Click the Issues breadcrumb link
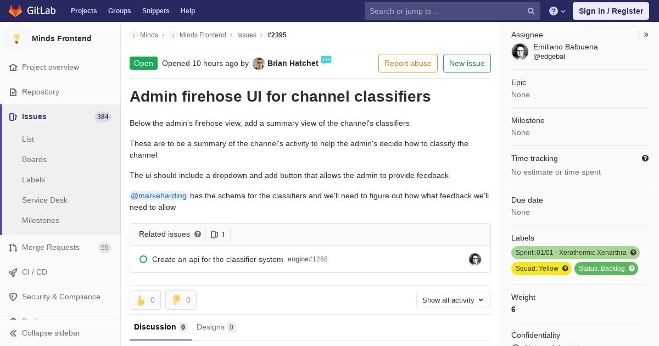Screen dimensions: 659x346 tap(247, 35)
